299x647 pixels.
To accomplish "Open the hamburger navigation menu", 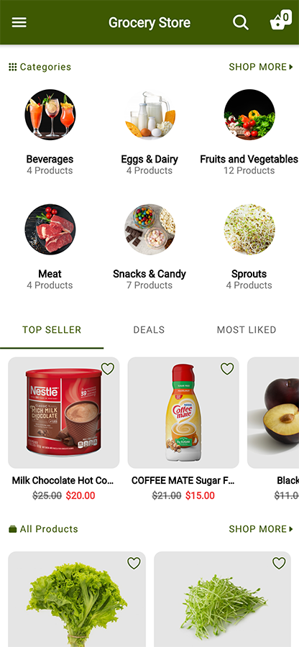I will click(19, 22).
